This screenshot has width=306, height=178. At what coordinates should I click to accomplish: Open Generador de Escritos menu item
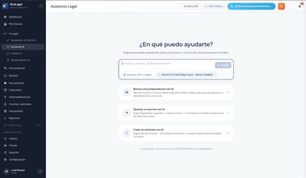pyautogui.click(x=23, y=40)
